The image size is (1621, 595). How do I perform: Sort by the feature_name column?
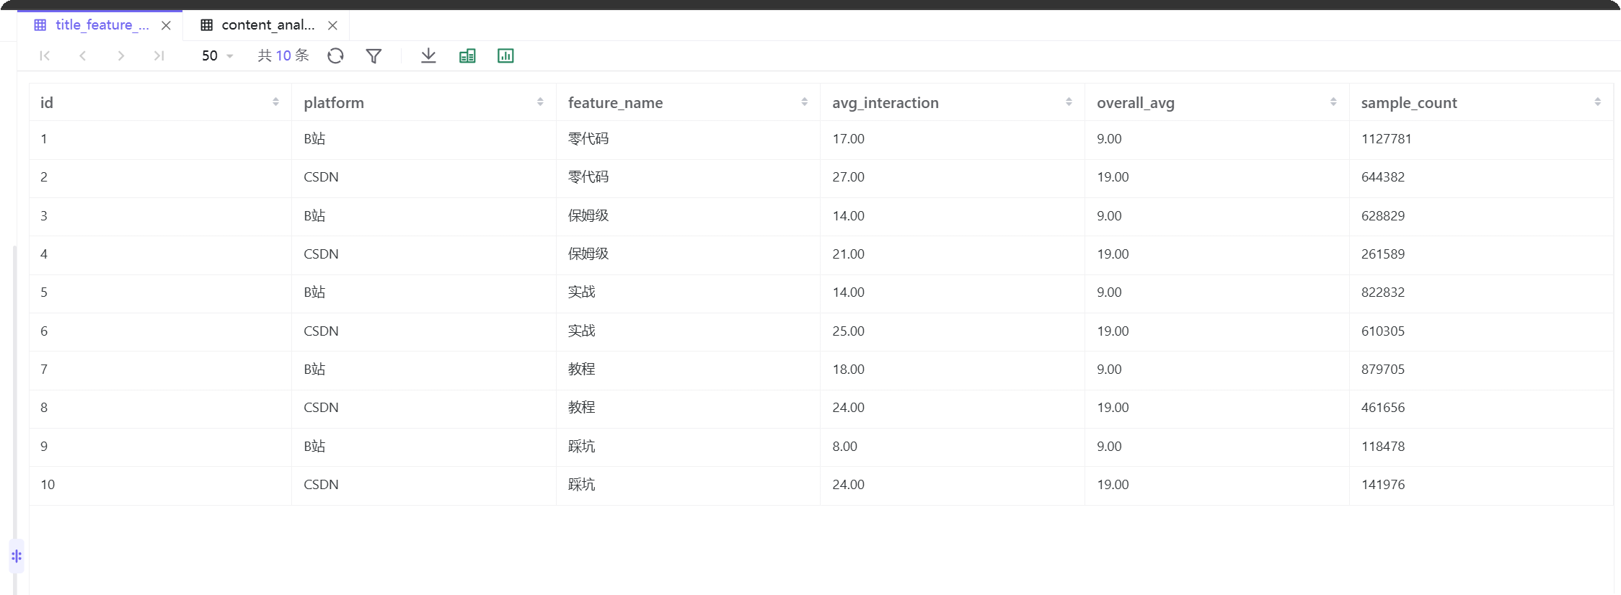coord(805,102)
